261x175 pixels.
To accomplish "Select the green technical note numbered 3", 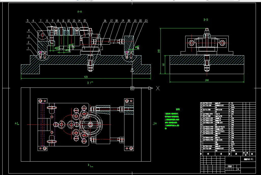I will click(172, 127).
